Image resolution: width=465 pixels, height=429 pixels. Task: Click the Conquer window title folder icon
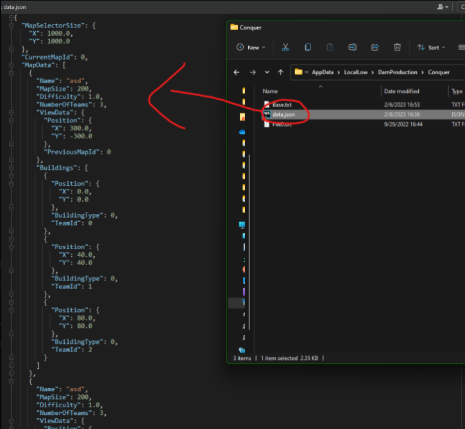[x=234, y=28]
